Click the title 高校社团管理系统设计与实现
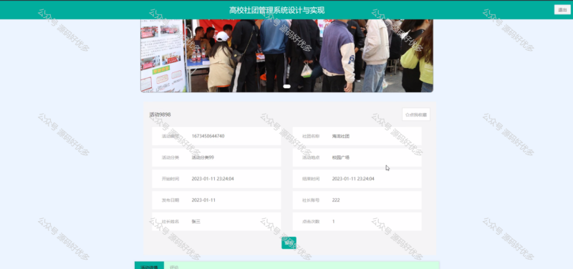 [x=276, y=10]
